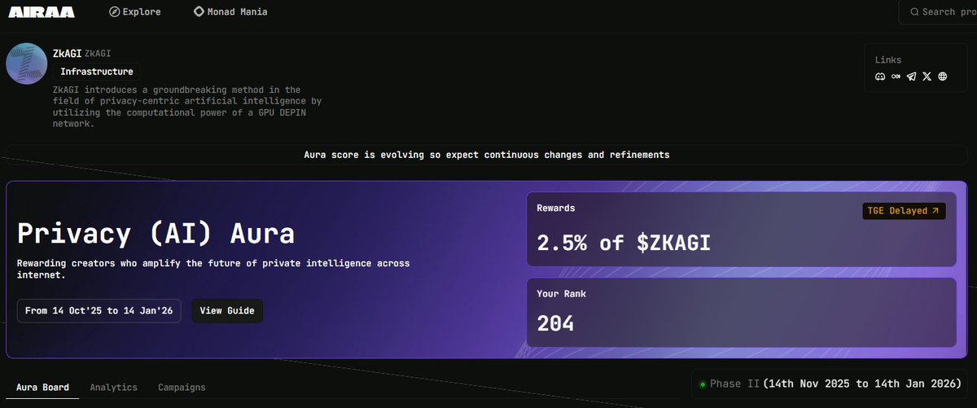977x408 pixels.
Task: Open ZkAGI website globe icon
Action: pyautogui.click(x=943, y=77)
